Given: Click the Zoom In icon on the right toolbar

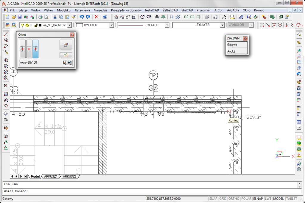Looking at the screenshot, I should coord(299,51).
